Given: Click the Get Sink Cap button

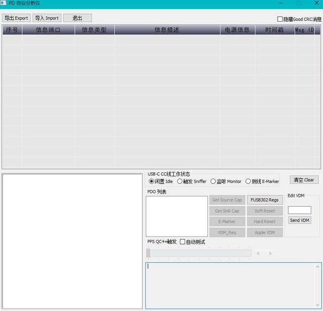Looking at the screenshot, I should 227,211.
